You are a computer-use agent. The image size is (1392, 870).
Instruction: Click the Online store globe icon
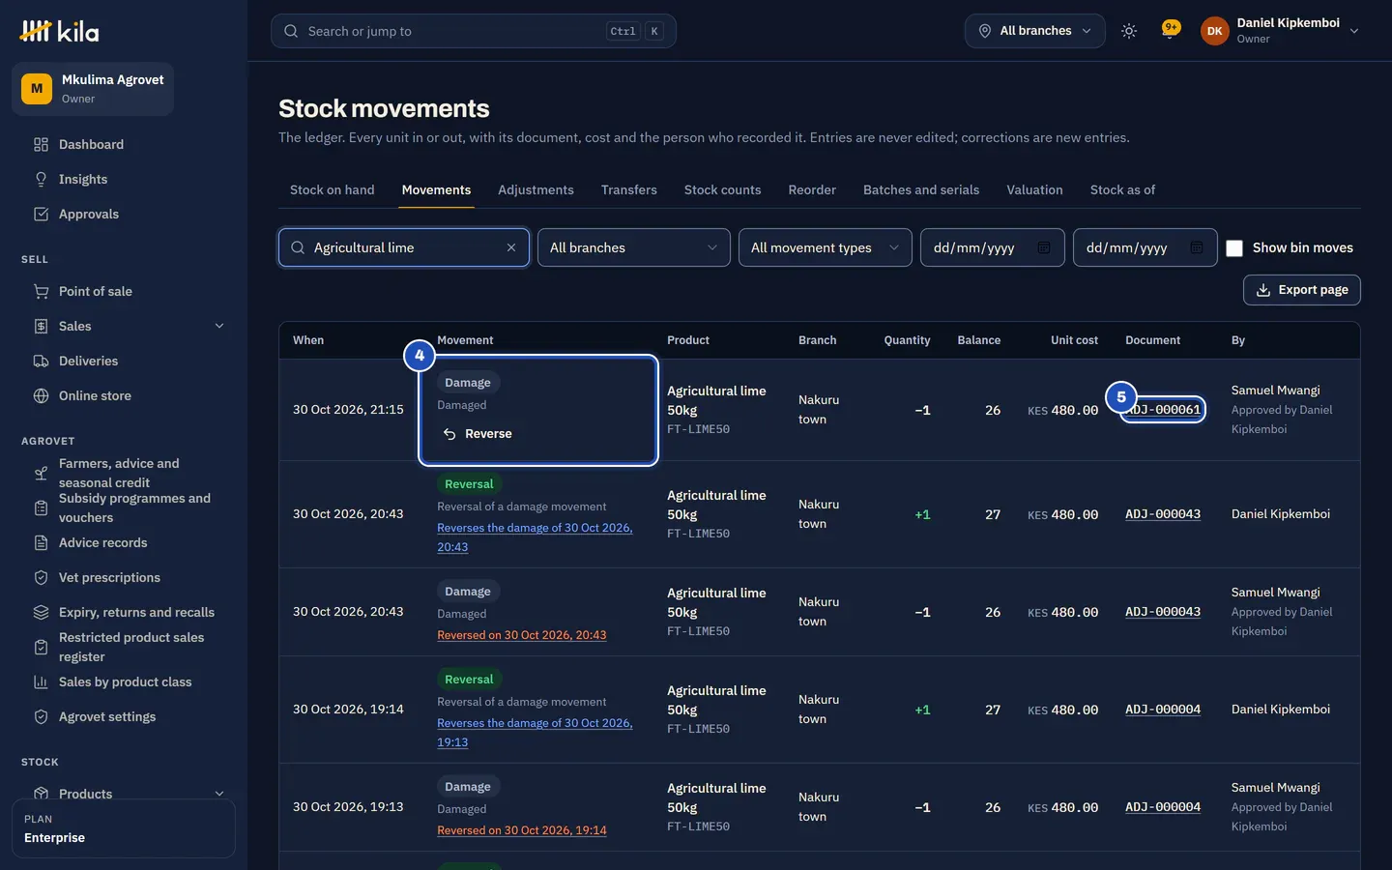[41, 395]
